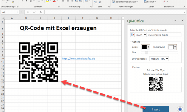Click select-all corner of worksheet
Image resolution: width=187 pixels, height=112 pixels.
[x=3, y=18]
